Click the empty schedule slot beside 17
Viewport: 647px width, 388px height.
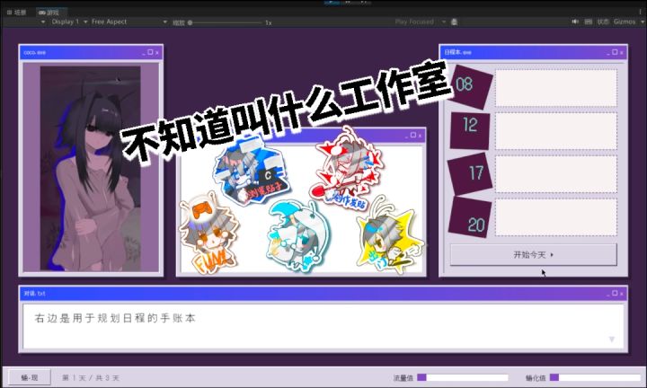click(x=556, y=173)
